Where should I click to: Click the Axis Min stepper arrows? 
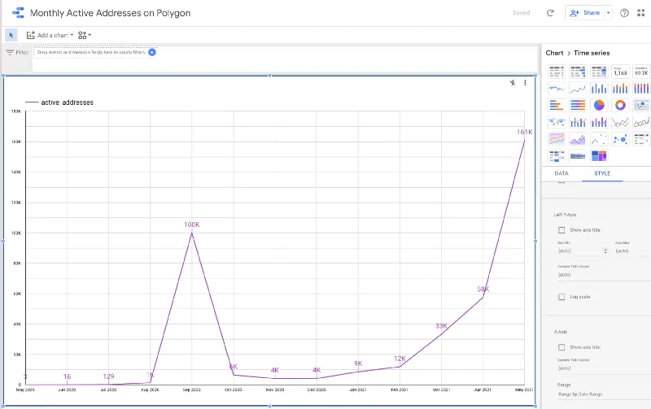click(605, 251)
